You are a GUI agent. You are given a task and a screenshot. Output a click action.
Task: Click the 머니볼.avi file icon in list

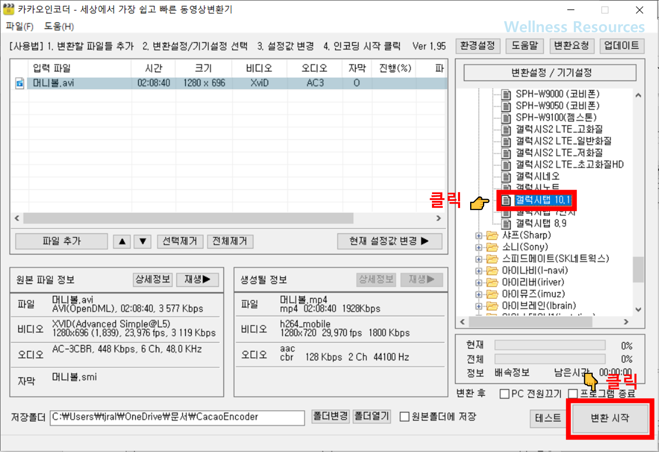20,83
